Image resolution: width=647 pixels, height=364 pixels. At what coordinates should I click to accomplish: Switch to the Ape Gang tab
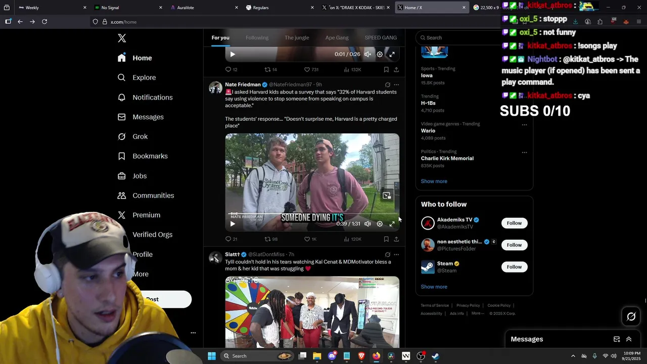click(x=337, y=38)
